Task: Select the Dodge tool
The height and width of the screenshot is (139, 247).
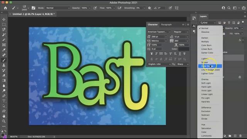Action: [x=4, y=91]
